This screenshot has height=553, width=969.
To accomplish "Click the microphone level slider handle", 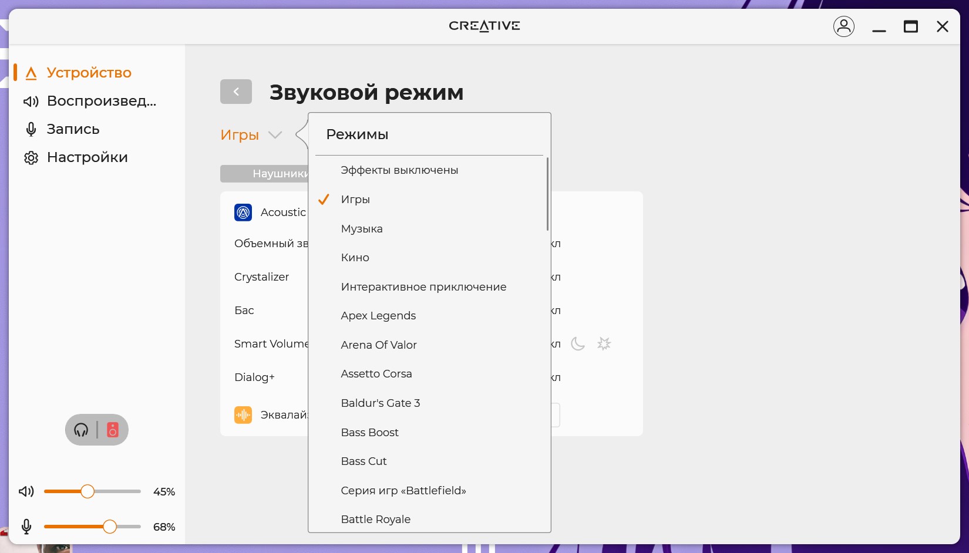I will [110, 527].
